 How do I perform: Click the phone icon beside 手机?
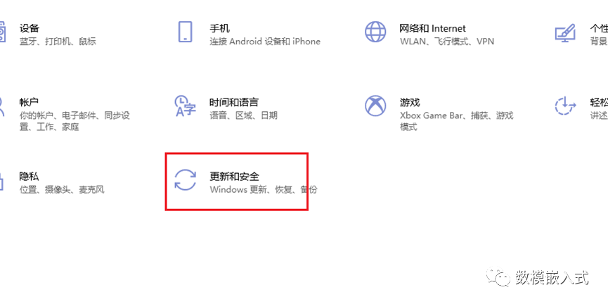pos(185,32)
